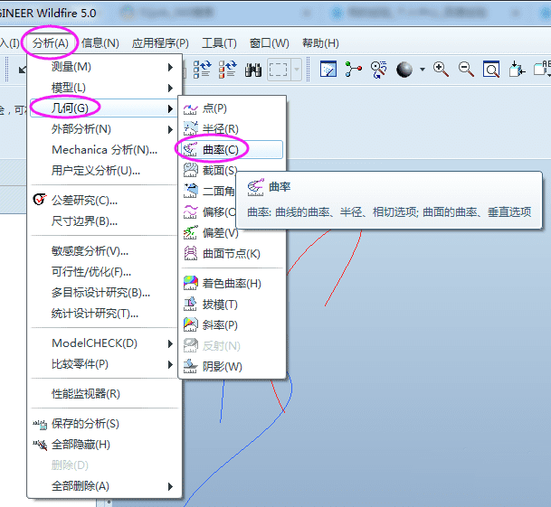This screenshot has width=551, height=507.
Task: Expand the 全部删除(A) submenu
Action: point(105,486)
